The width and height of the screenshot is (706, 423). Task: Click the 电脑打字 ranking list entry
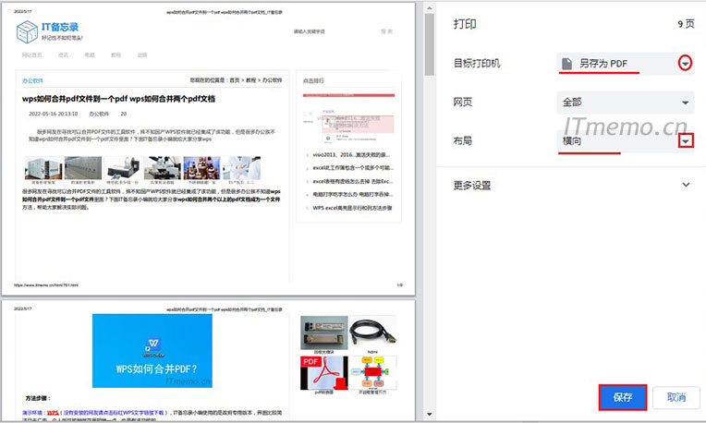pos(353,194)
